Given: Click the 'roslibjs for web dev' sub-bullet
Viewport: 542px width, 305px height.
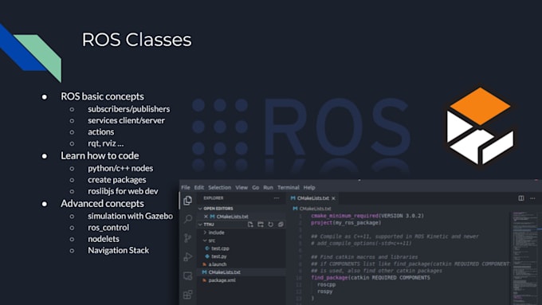Looking at the screenshot, I should tap(123, 191).
